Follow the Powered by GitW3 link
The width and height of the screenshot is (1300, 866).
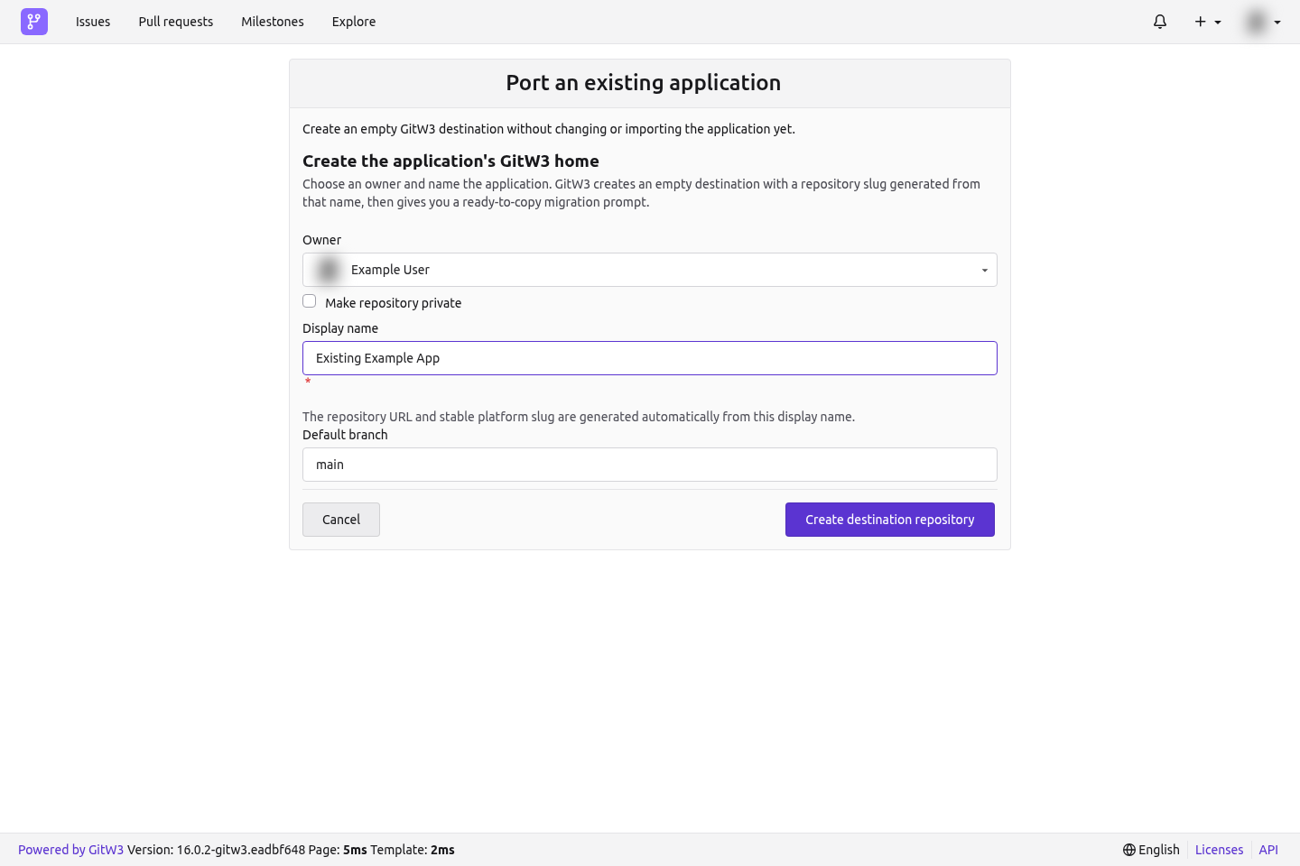coord(70,850)
